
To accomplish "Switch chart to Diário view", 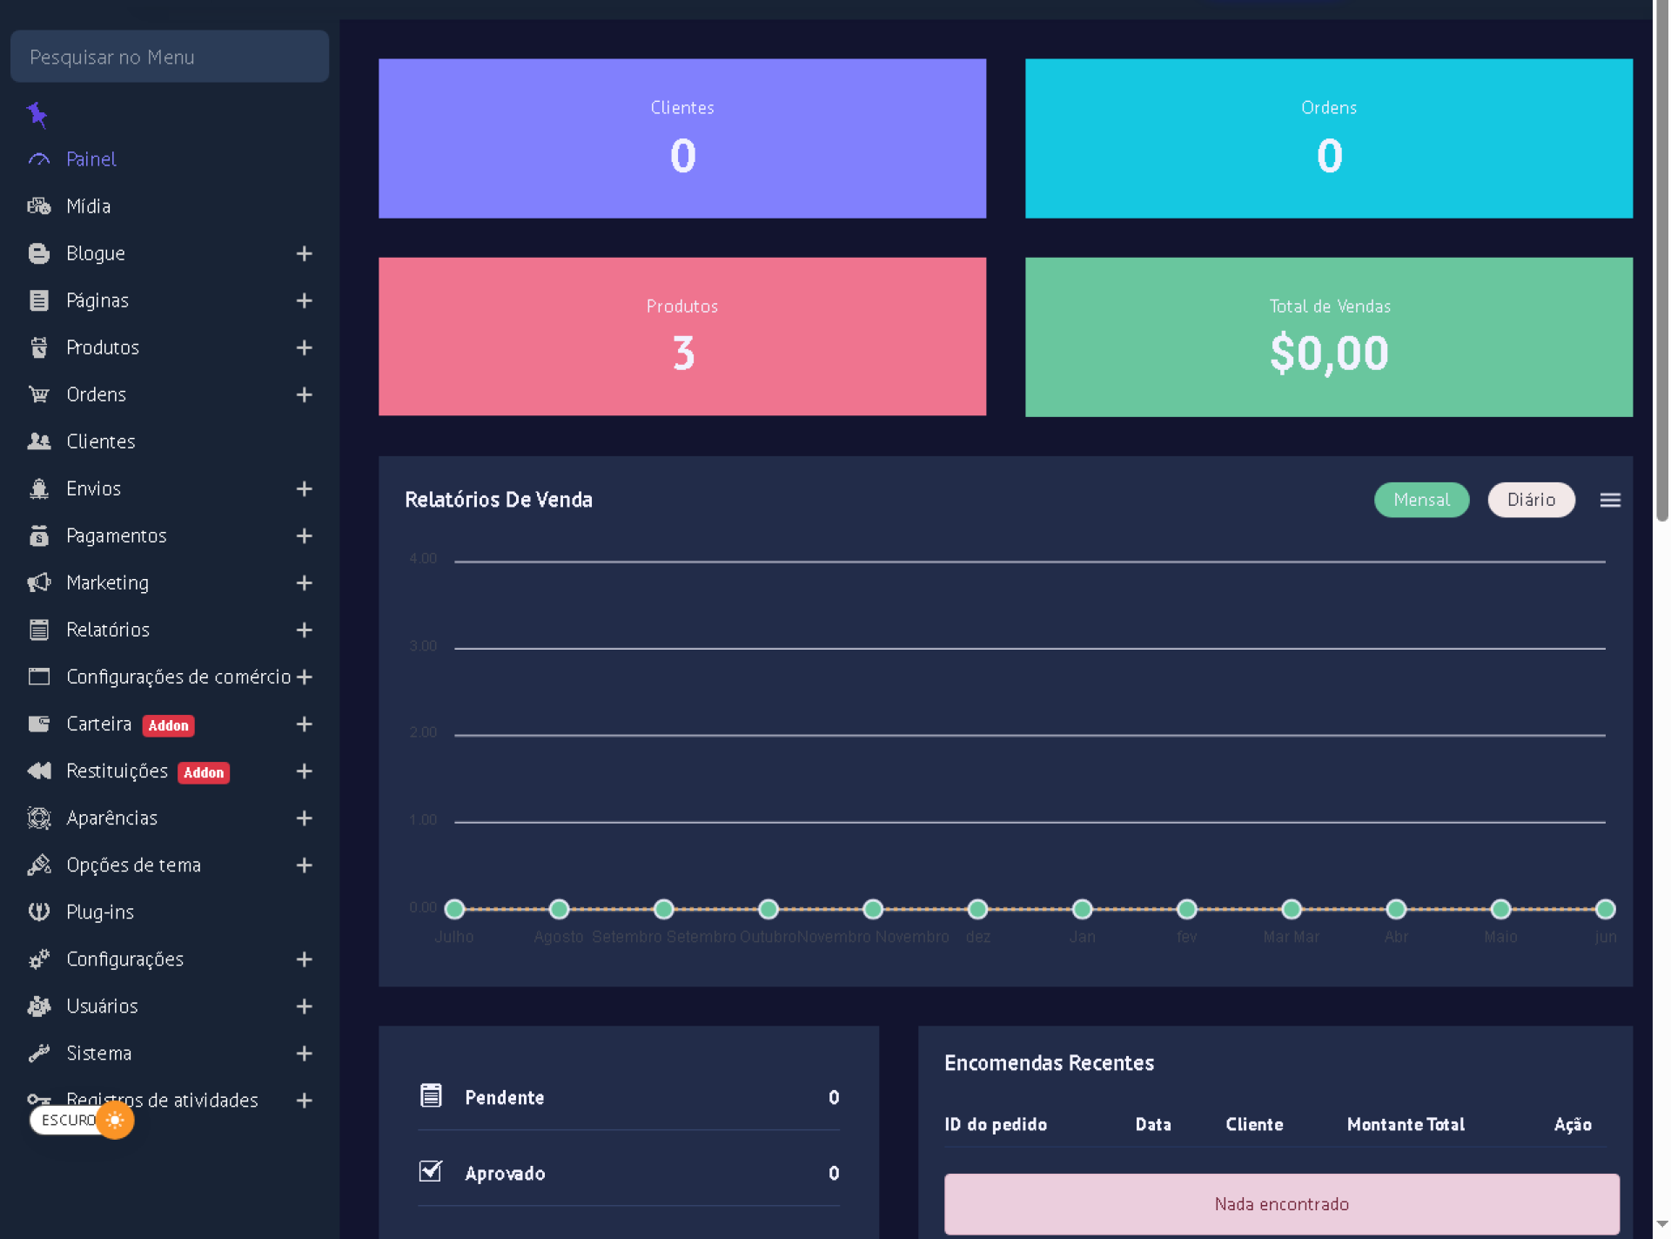I will click(1530, 500).
